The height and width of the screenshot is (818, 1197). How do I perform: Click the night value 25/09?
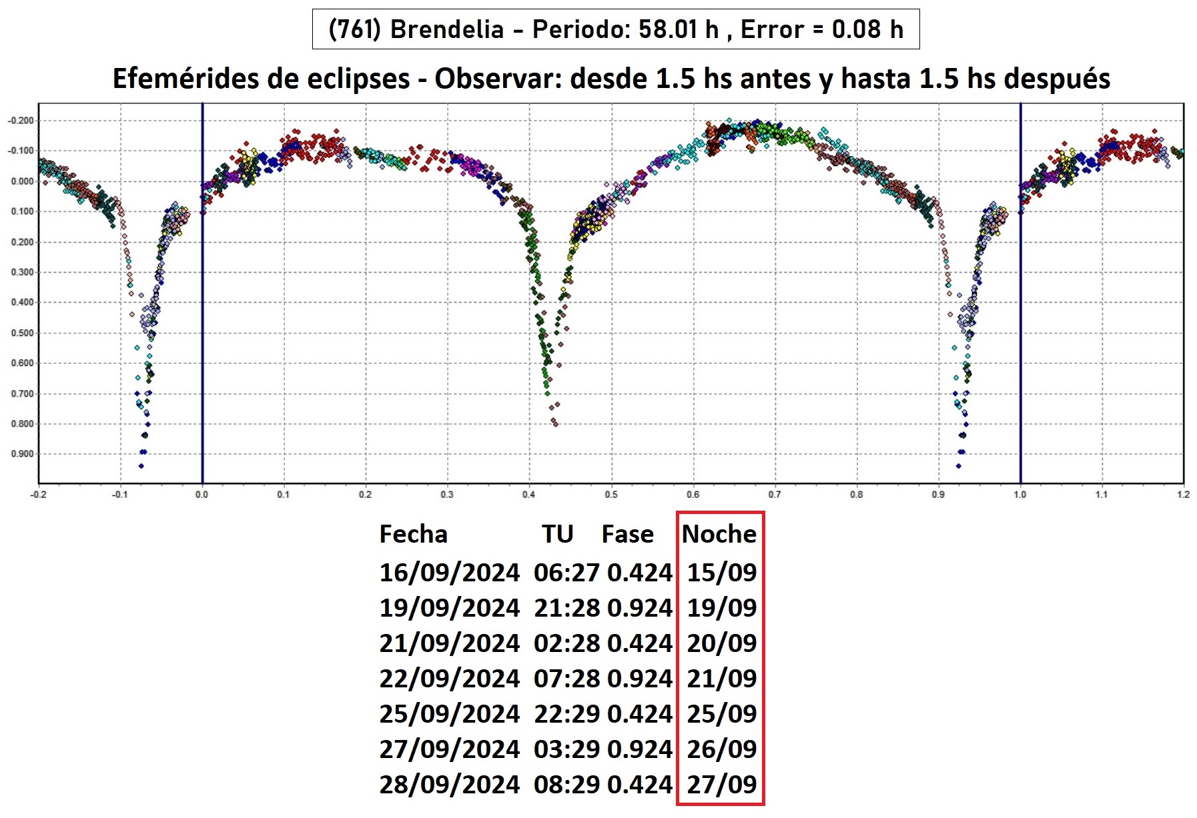point(722,714)
